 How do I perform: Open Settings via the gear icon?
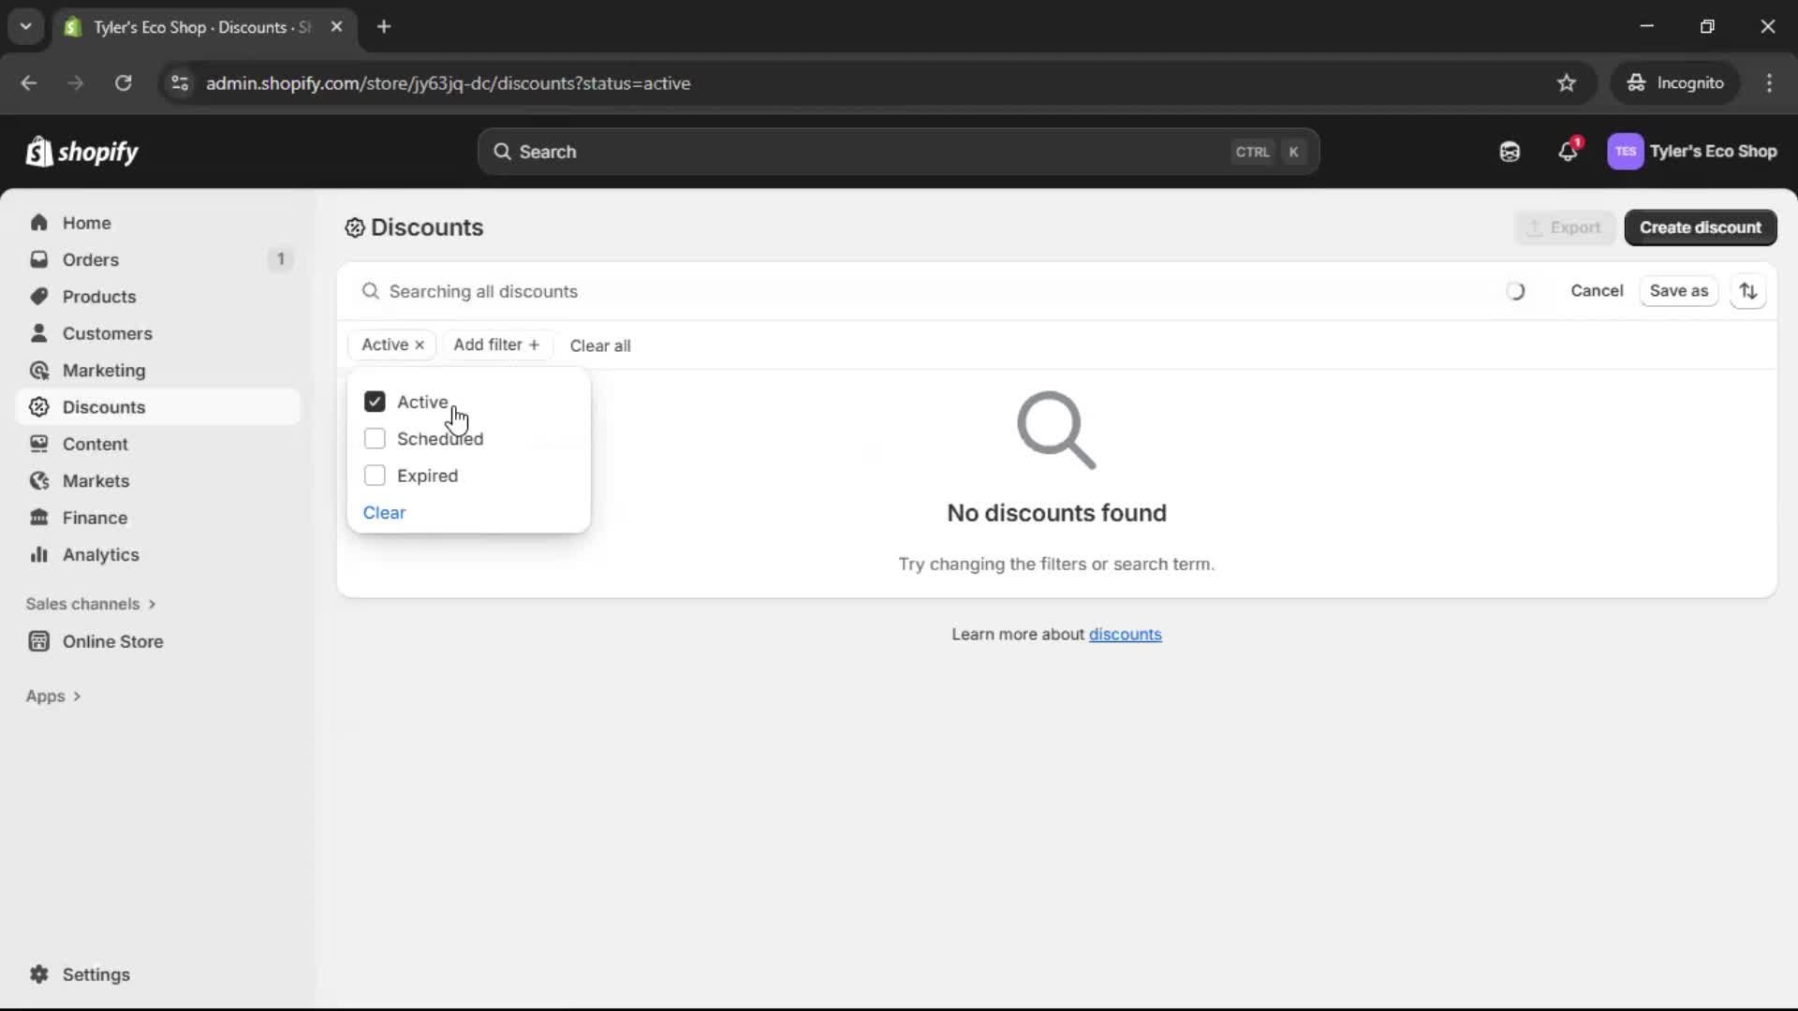tap(39, 974)
